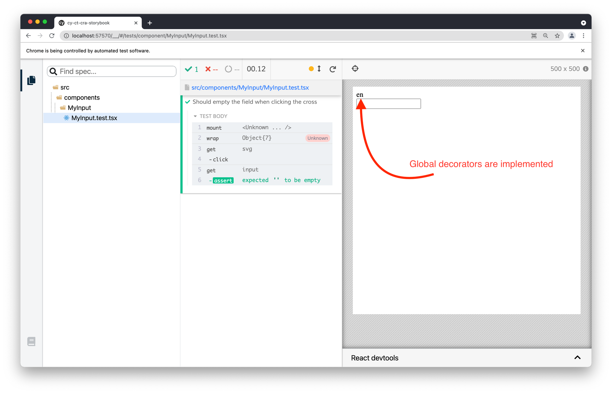Click the browser bookmark star icon
612x394 pixels.
(557, 36)
